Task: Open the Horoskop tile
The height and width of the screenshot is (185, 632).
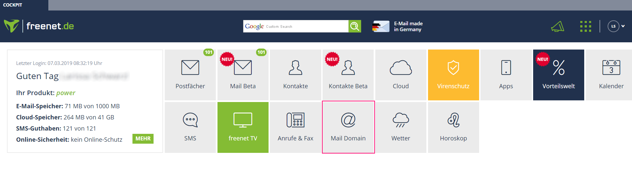Action: click(453, 127)
